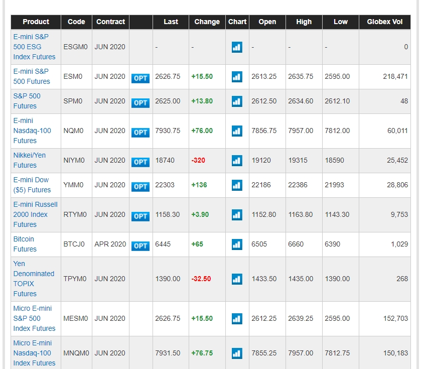Select Globex volume 152,703
Viewport: 422px width, 369px height.
pyautogui.click(x=395, y=318)
